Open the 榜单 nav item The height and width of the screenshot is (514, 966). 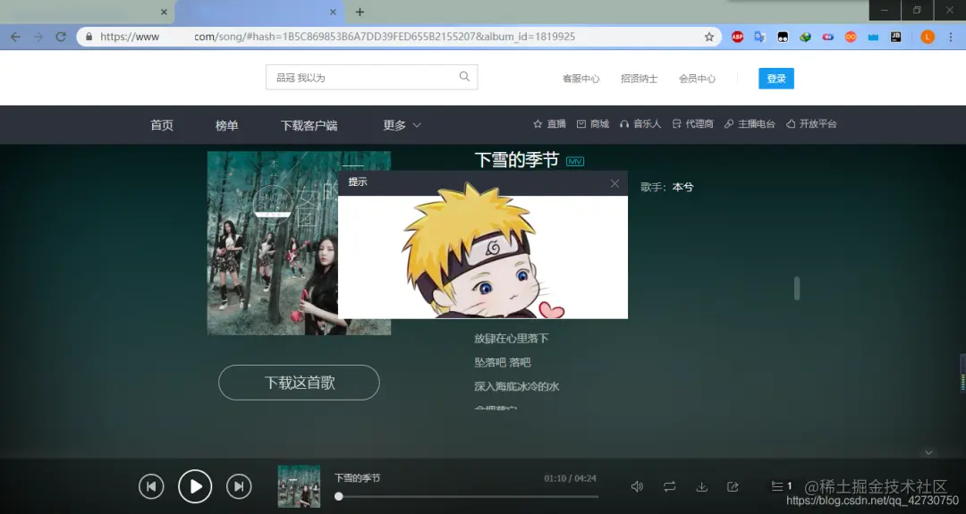pyautogui.click(x=226, y=125)
